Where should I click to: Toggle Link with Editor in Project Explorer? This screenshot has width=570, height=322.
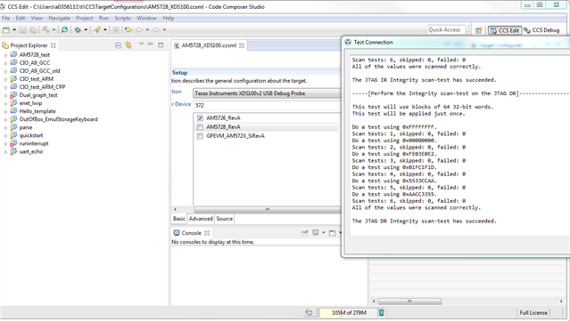coord(128,45)
